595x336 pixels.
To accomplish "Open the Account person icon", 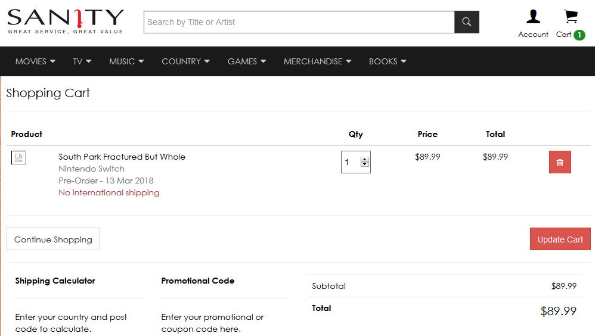I will [x=533, y=17].
